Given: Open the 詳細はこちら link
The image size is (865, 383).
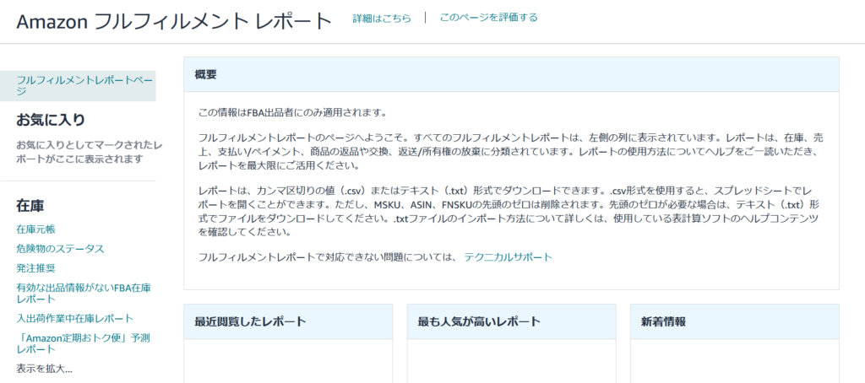Looking at the screenshot, I should point(382,19).
